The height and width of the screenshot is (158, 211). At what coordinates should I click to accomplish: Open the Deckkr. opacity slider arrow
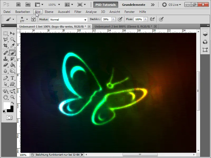(x=113, y=19)
